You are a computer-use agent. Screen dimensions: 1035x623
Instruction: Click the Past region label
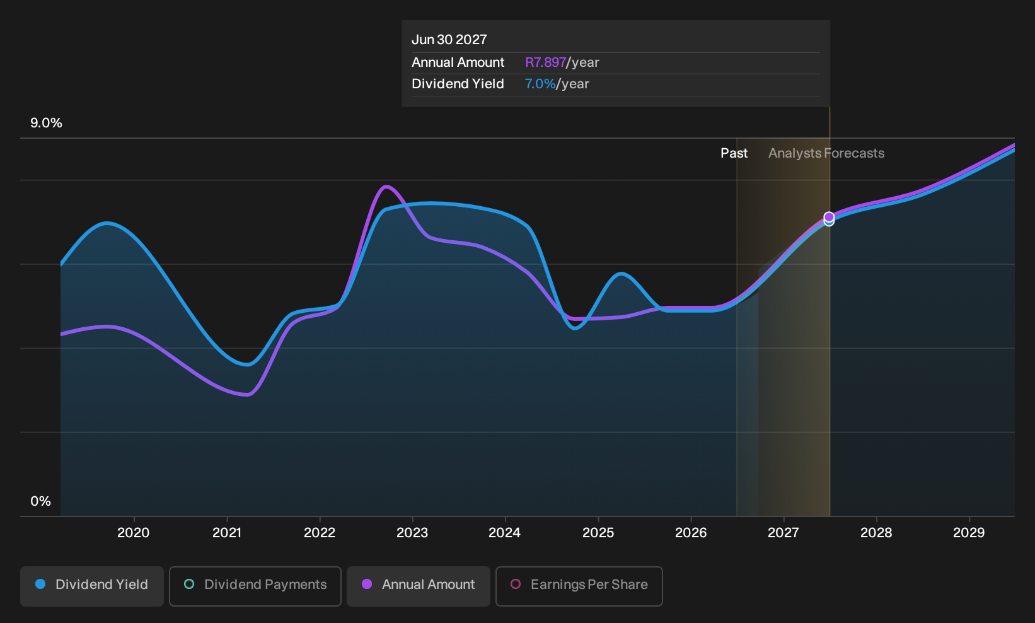pyautogui.click(x=734, y=153)
